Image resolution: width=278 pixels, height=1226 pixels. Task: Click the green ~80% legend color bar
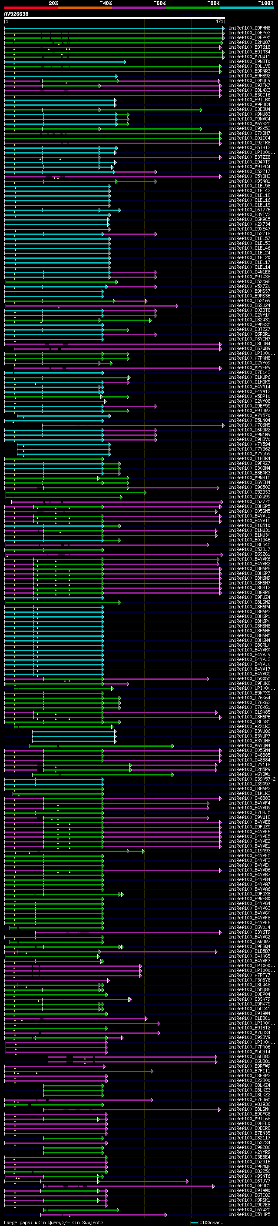coord(193,8)
